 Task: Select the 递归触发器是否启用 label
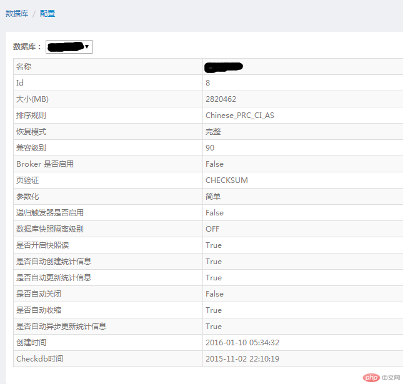(x=50, y=213)
